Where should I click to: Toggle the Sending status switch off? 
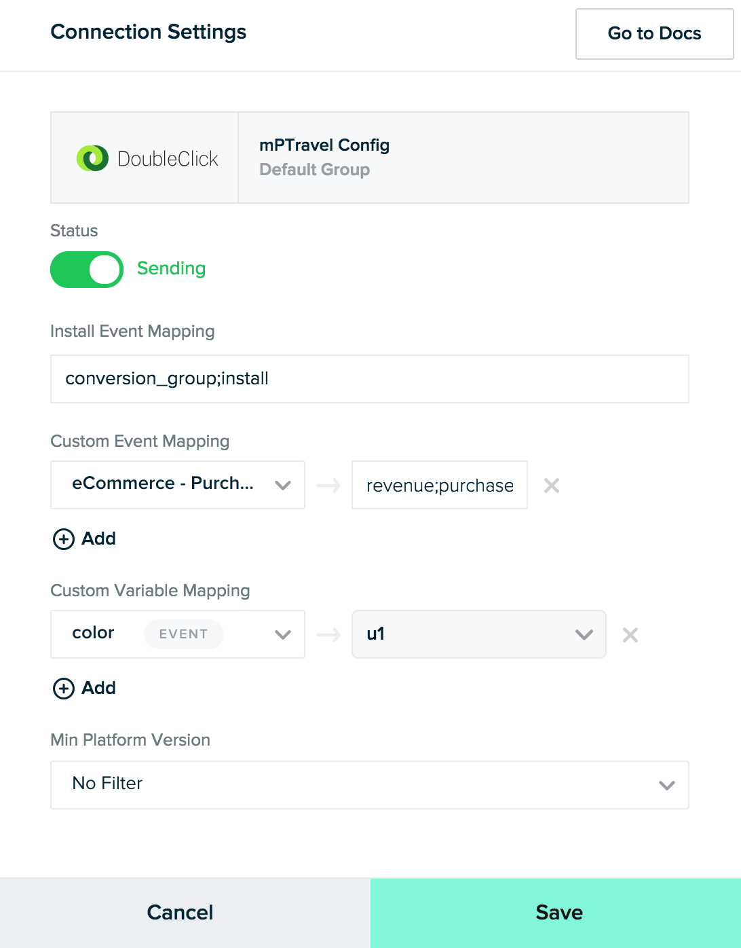point(87,270)
